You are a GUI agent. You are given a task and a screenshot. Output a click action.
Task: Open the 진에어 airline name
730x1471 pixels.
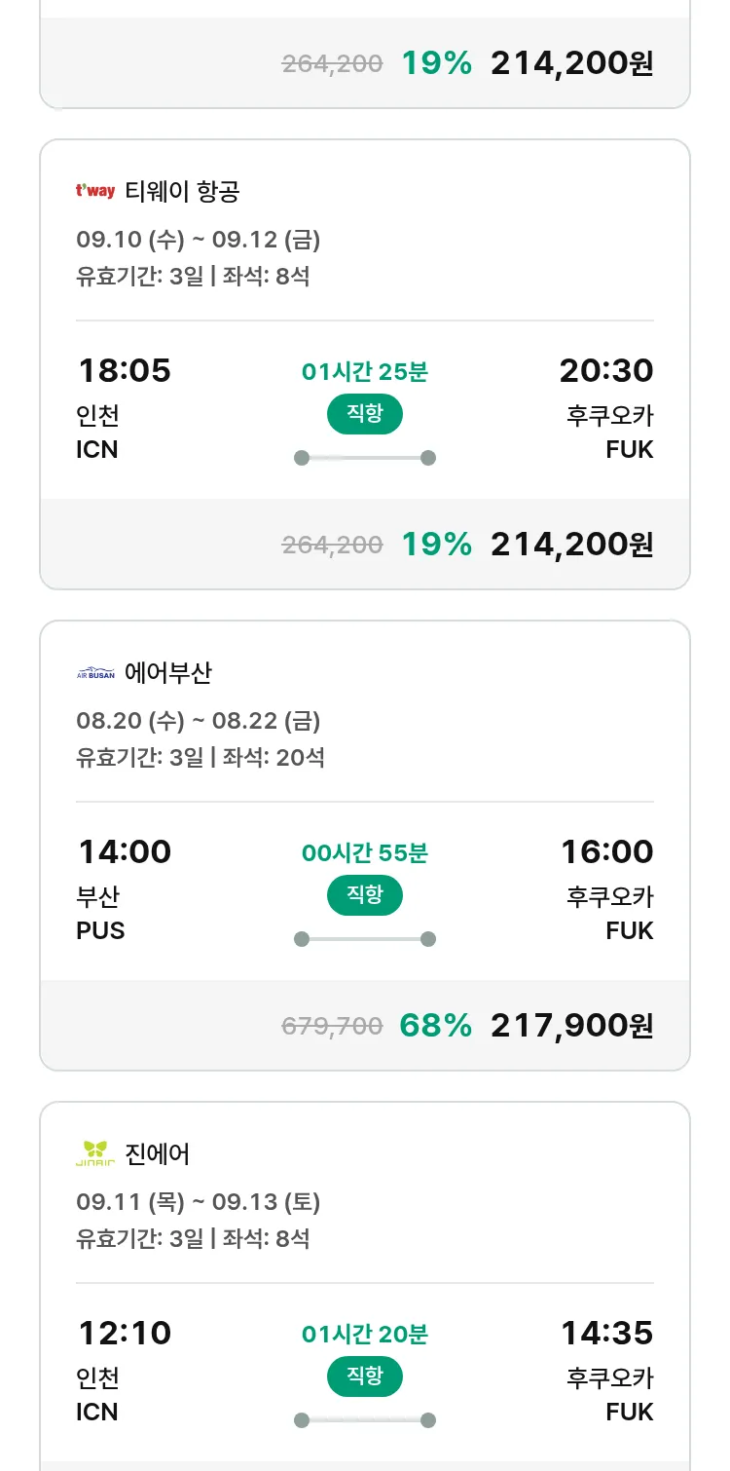pyautogui.click(x=158, y=1154)
